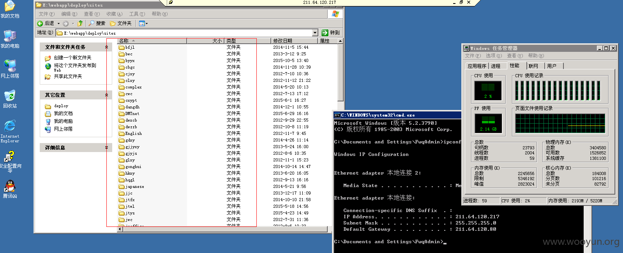
Task: Open the 收藏(A) menu in Explorer
Action: pos(115,14)
